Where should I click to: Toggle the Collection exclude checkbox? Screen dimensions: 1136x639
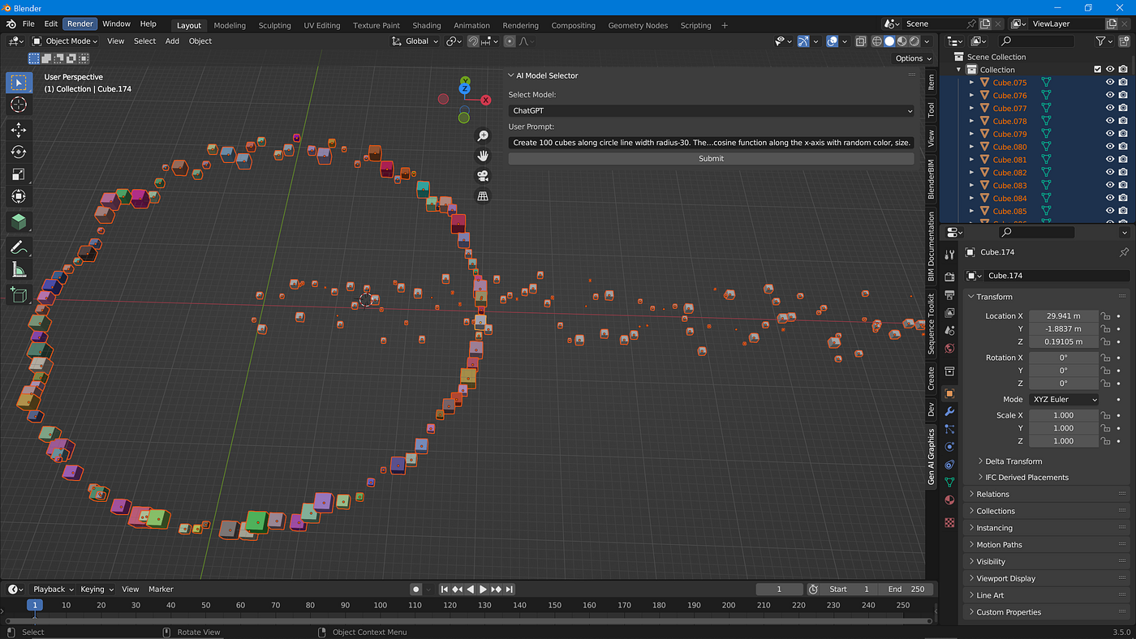(x=1098, y=70)
